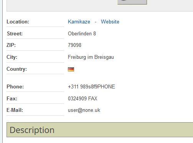
Task: Click the Street: label
Action: pyautogui.click(x=15, y=34)
